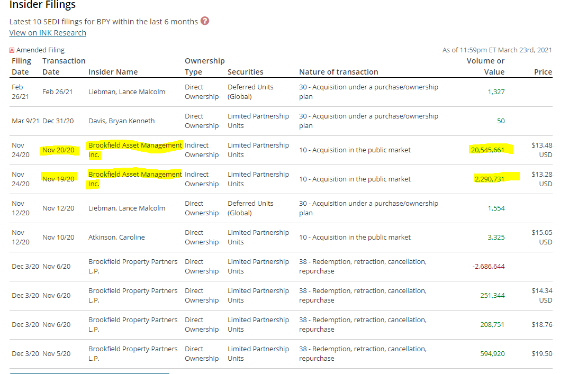Screen dimensions: 569x374
Task: Click the Nature of transaction column header
Action: tap(339, 72)
